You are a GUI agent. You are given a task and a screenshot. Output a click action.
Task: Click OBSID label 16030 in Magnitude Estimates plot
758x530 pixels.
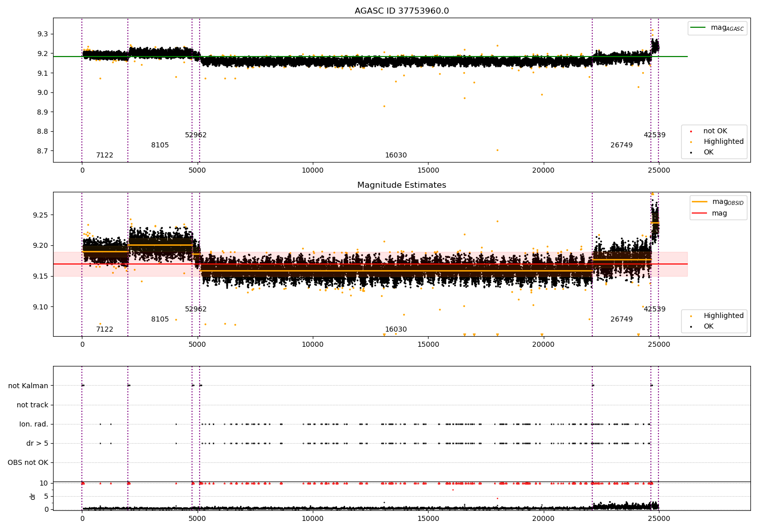point(396,330)
